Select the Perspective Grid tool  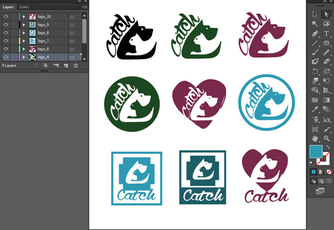click(326, 90)
